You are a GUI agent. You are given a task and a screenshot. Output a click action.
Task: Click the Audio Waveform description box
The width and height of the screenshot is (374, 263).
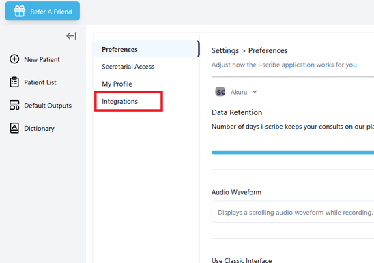point(293,212)
